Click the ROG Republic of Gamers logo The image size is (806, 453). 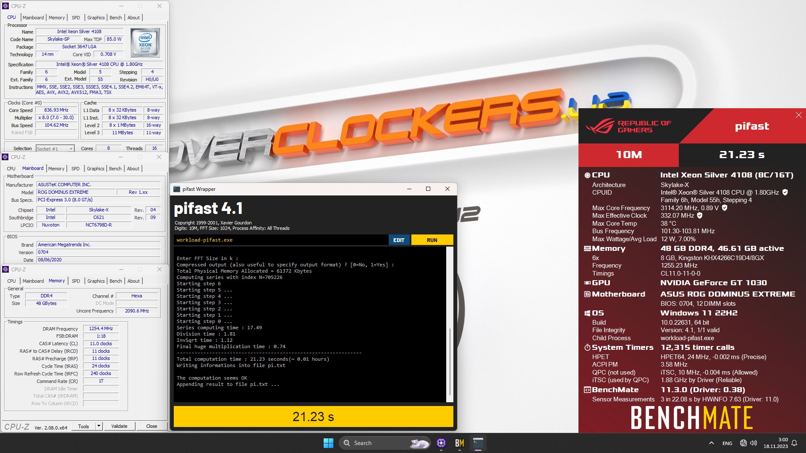point(628,126)
